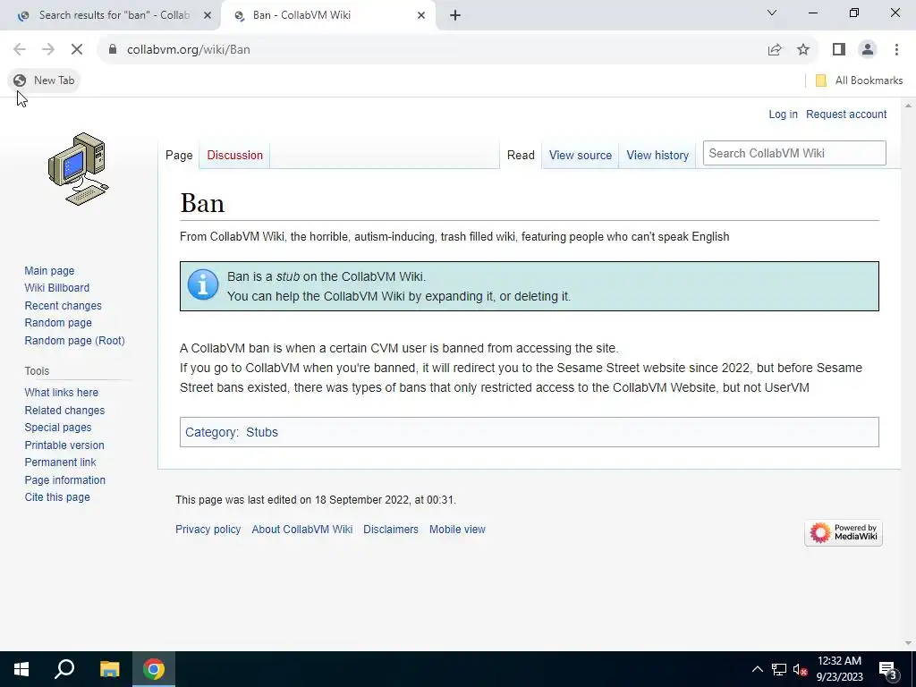The image size is (916, 687).
Task: Close the Ban - CollabVM Wiki tab
Action: pyautogui.click(x=421, y=15)
